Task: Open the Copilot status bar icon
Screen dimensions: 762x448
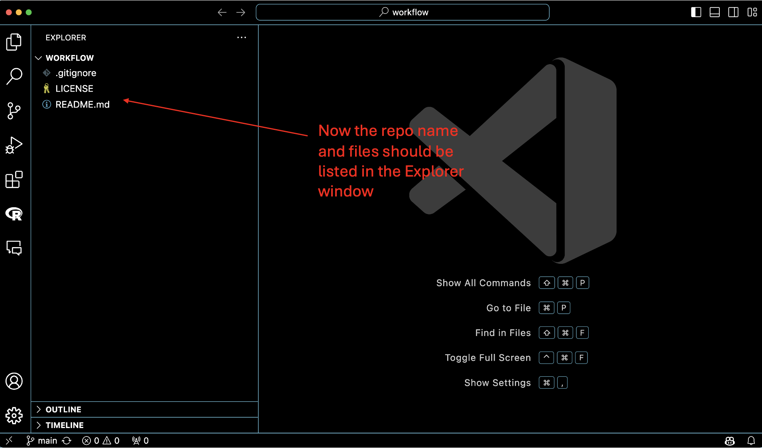Action: (x=730, y=440)
